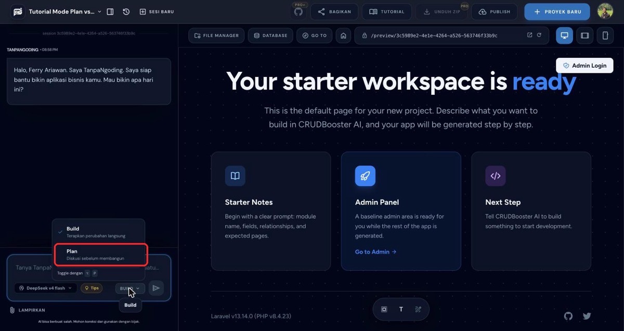Screen dimensions: 624x331
Task: Click the Bagikan share button
Action: click(335, 11)
